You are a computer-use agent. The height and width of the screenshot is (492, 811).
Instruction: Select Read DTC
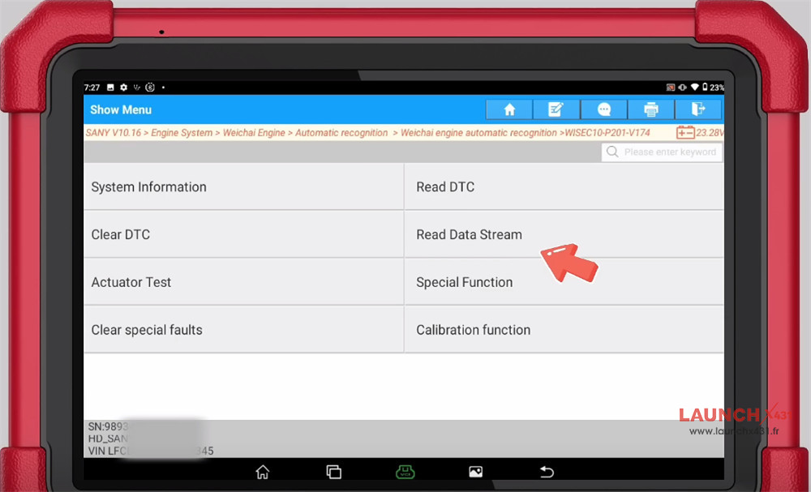click(x=445, y=186)
